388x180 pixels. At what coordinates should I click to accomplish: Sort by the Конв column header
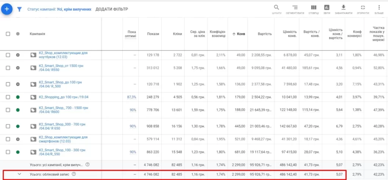coord(239,34)
